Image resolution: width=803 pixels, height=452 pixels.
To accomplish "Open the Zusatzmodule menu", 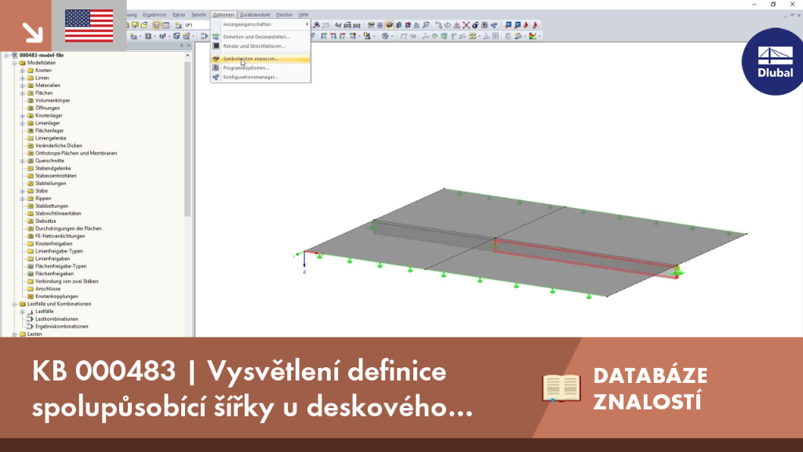I will pos(255,15).
